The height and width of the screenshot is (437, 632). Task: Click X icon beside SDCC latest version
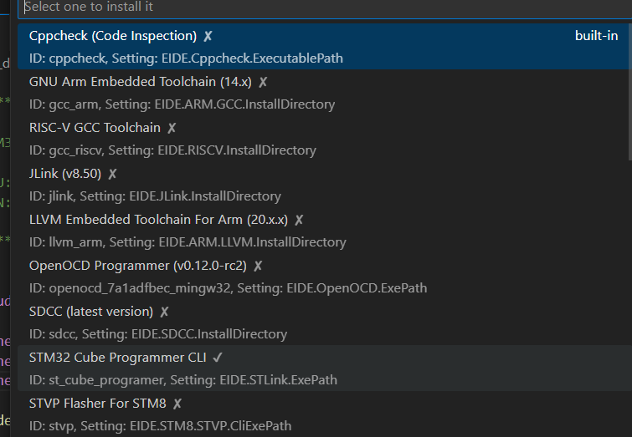tap(164, 312)
